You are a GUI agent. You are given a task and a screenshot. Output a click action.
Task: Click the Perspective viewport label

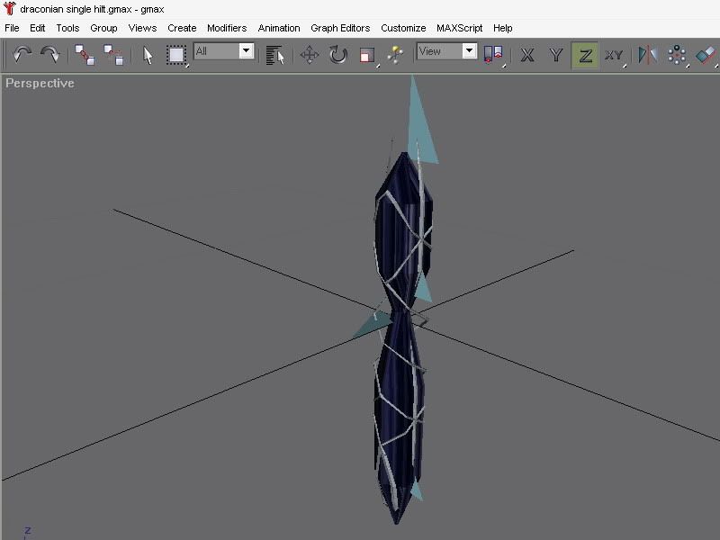[x=40, y=83]
